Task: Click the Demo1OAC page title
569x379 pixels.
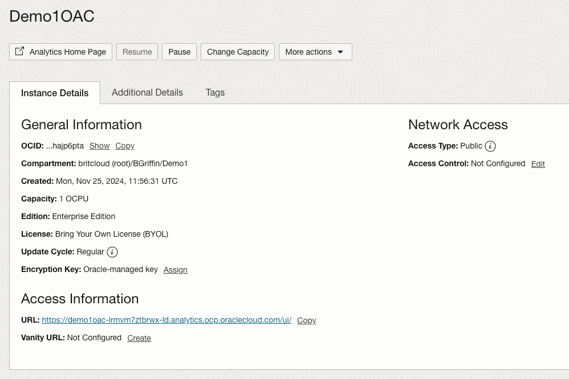Action: [x=52, y=17]
